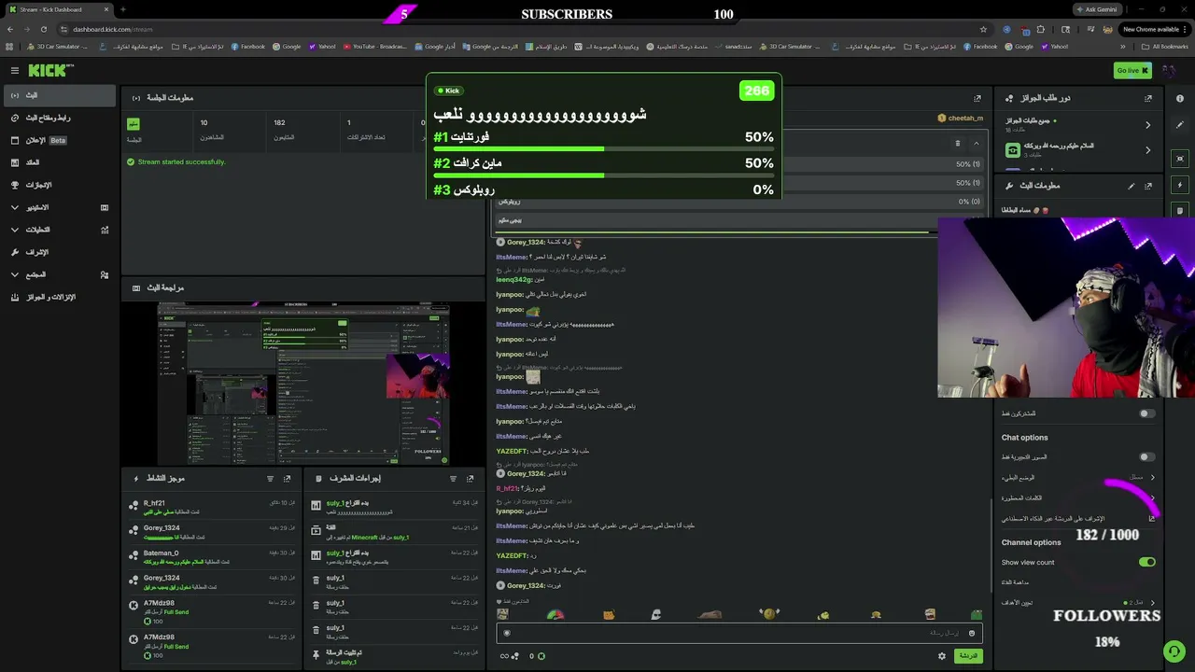Expand the الاستديو sidebar section
1195x672 pixels.
[x=59, y=207]
